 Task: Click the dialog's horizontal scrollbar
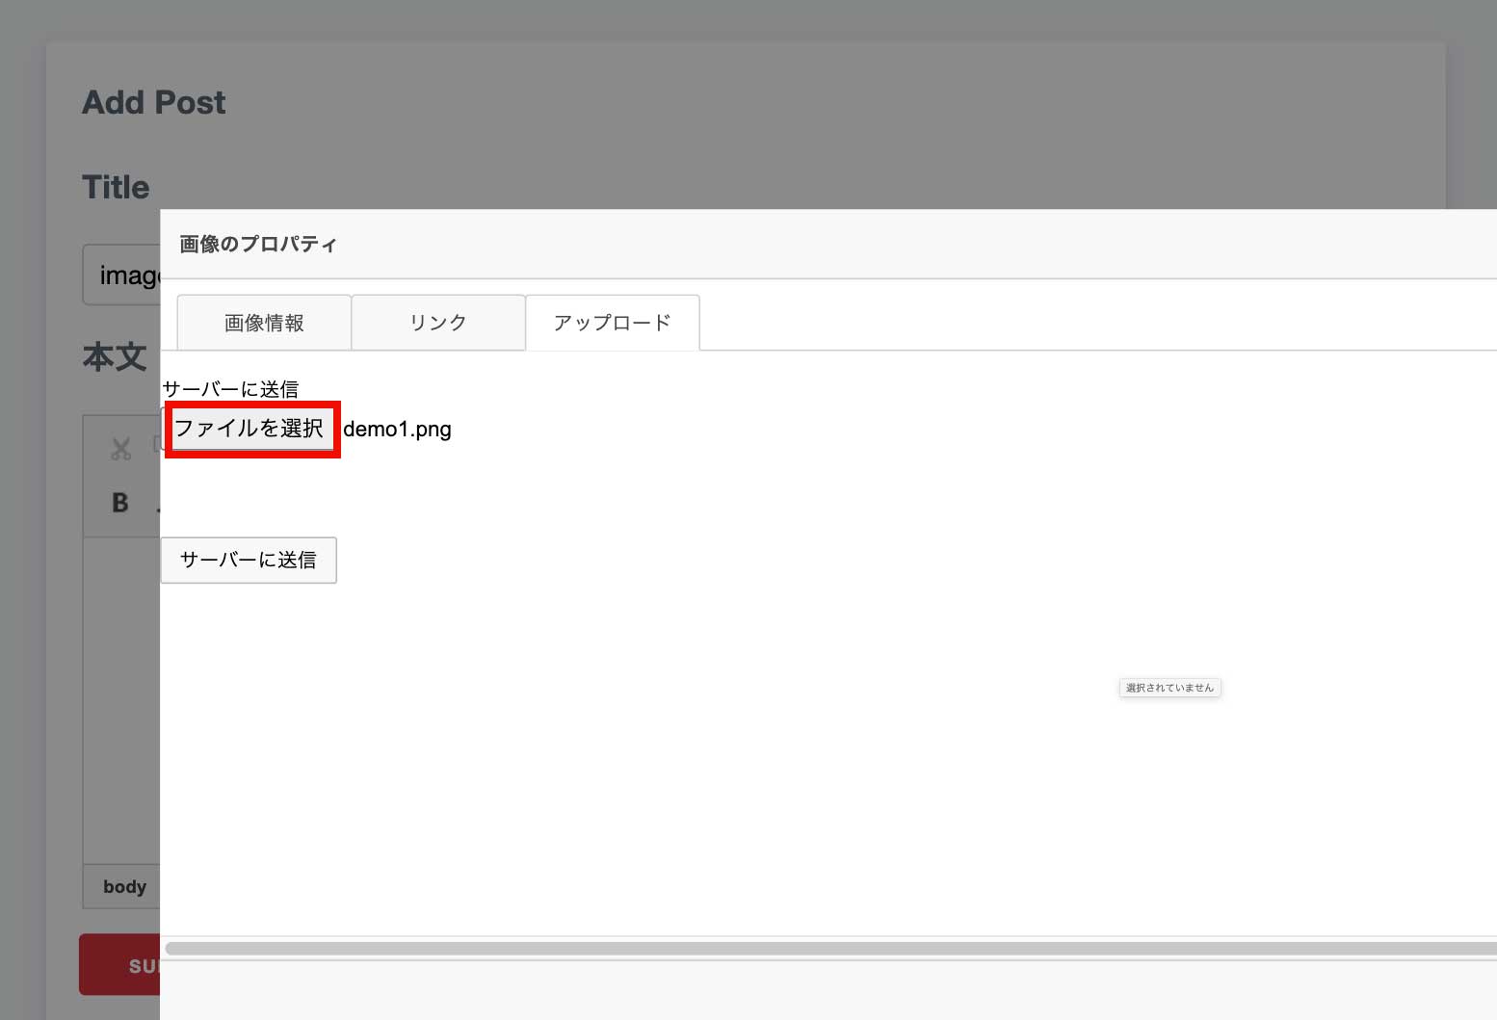pyautogui.click(x=828, y=949)
